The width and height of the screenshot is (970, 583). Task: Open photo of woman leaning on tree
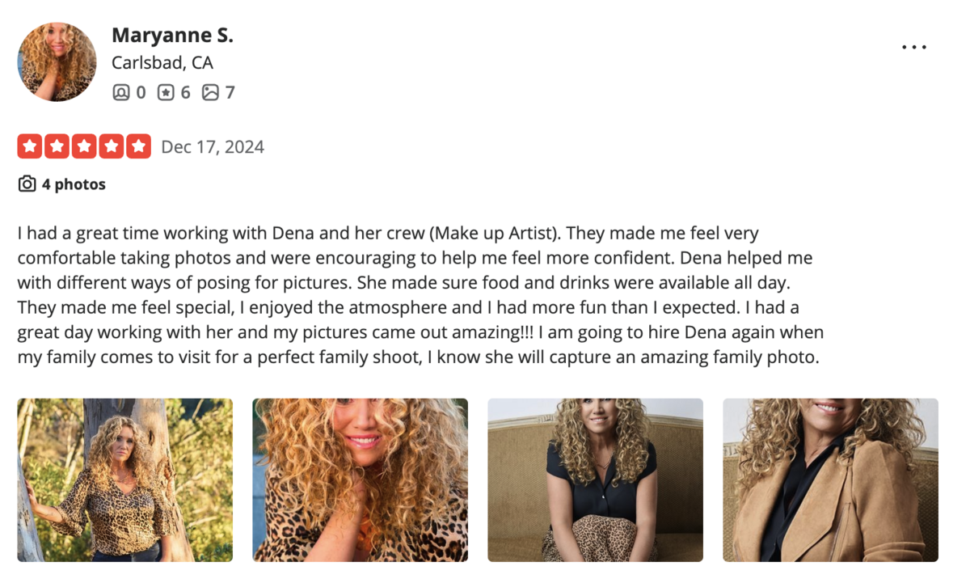click(124, 479)
